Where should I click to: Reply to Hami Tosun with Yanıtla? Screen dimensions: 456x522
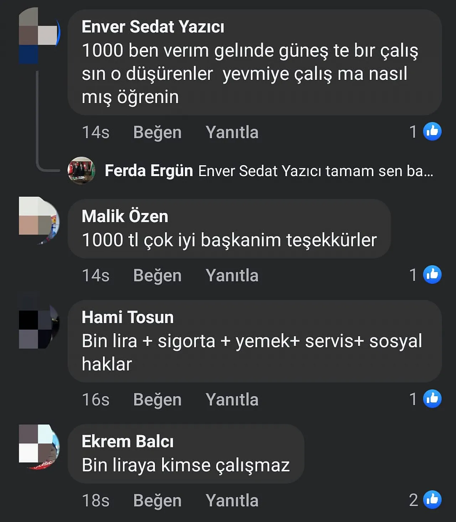click(232, 399)
